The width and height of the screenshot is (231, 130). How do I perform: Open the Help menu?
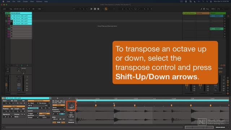[x=46, y=1]
